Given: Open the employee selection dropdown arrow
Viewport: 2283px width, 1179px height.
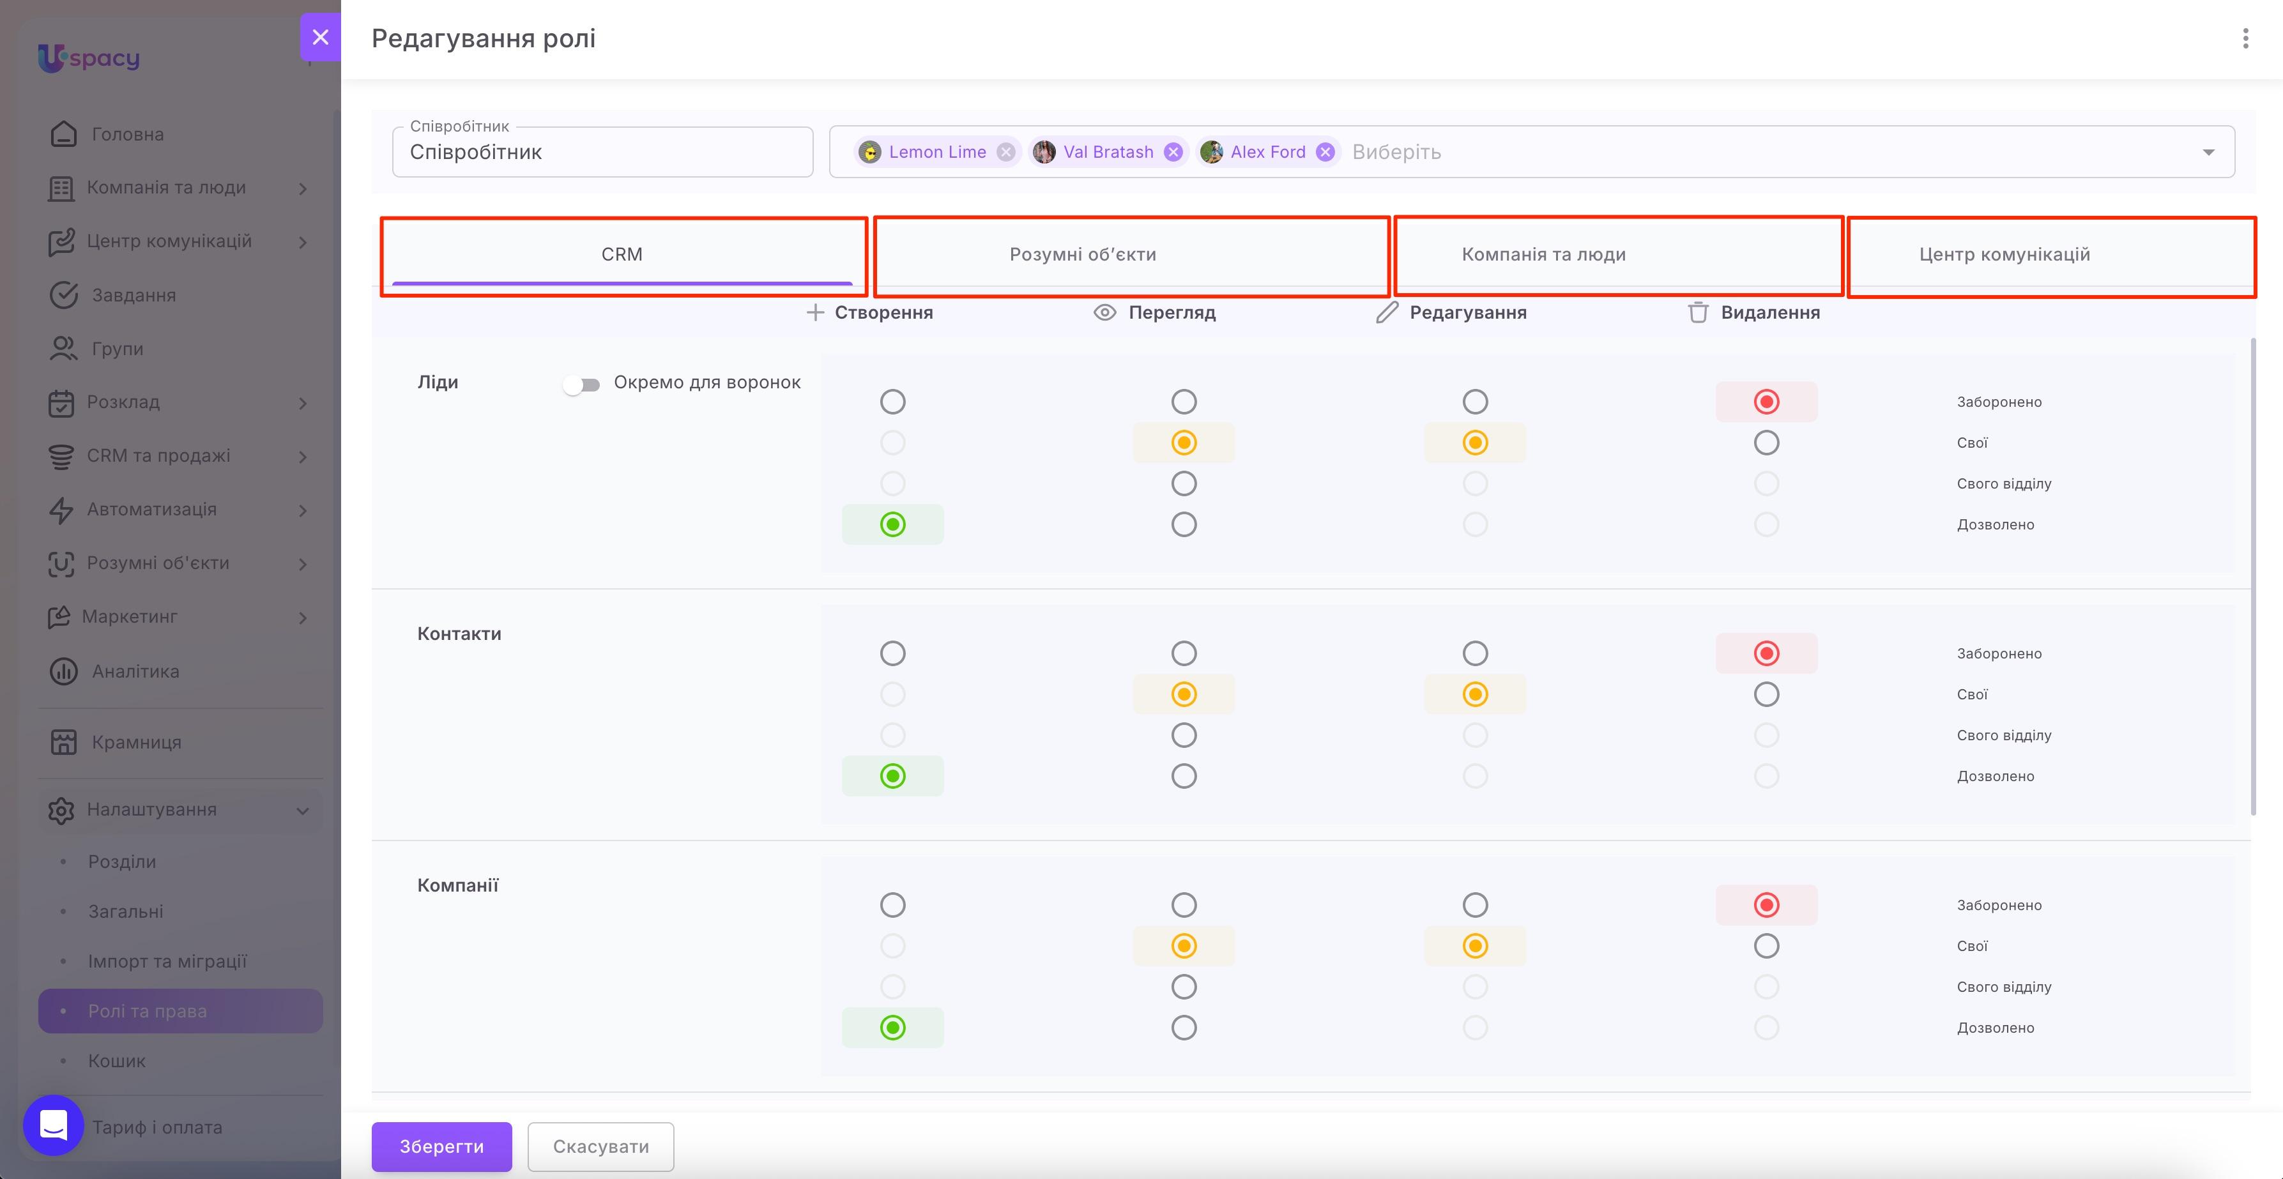Looking at the screenshot, I should point(2208,153).
